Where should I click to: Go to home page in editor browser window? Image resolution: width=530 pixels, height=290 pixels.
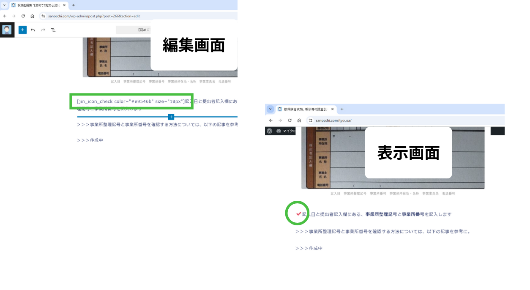[x=32, y=16]
